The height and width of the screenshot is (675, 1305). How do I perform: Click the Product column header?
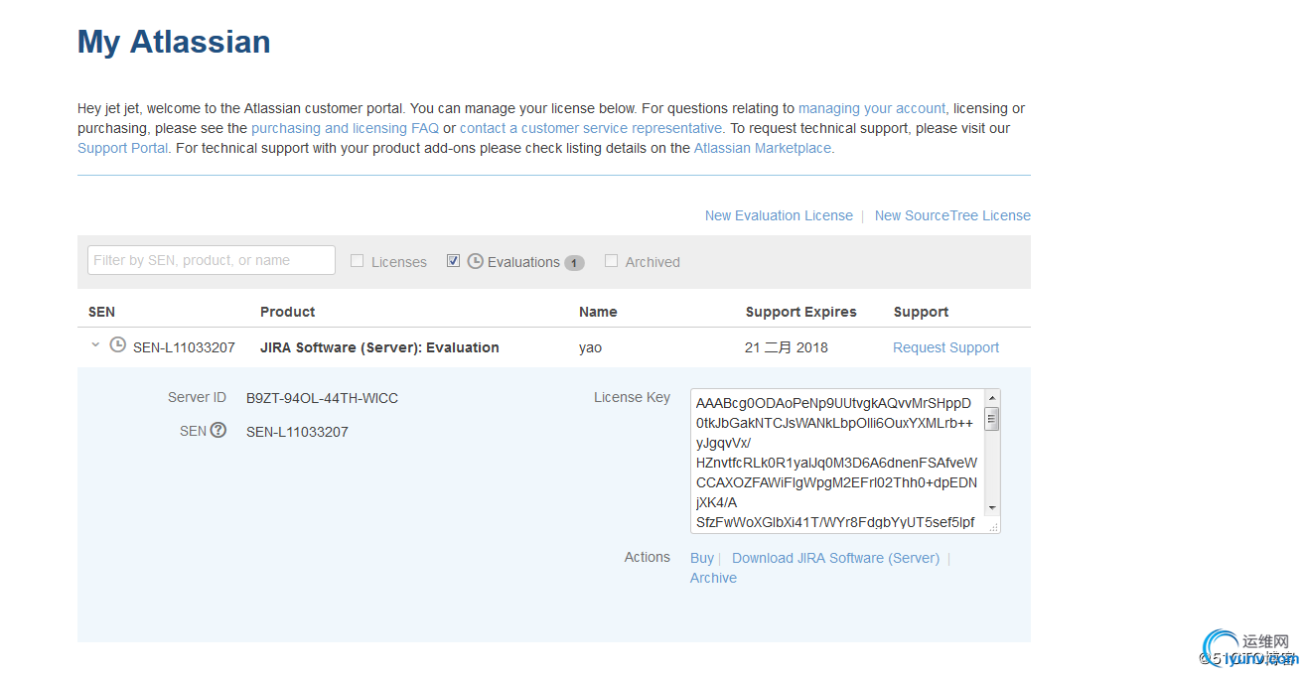tap(288, 312)
